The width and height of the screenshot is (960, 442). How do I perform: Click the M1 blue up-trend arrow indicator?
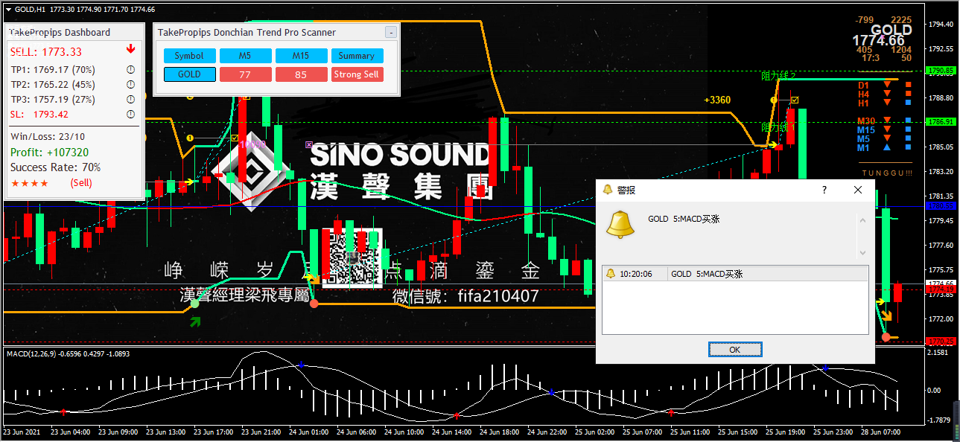click(887, 148)
